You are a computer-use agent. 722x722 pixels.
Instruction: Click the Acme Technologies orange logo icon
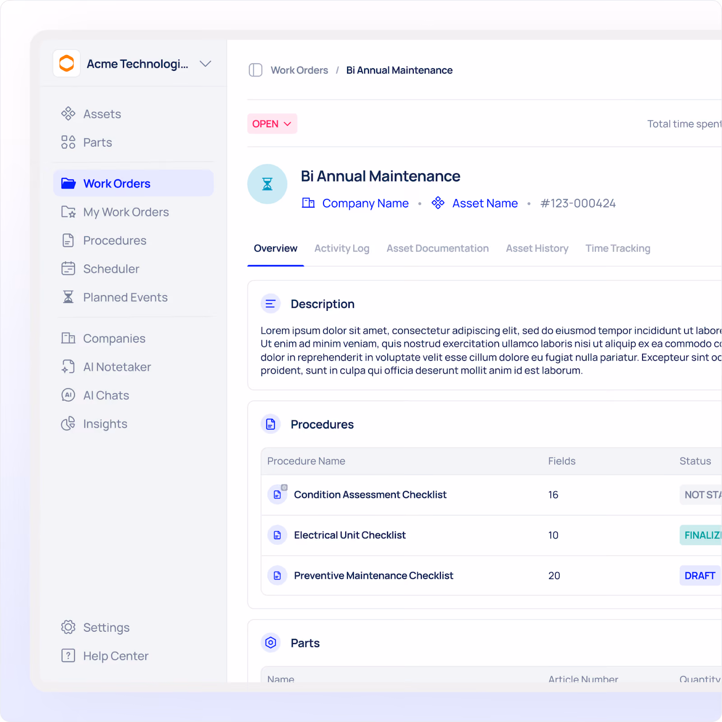[x=67, y=64]
